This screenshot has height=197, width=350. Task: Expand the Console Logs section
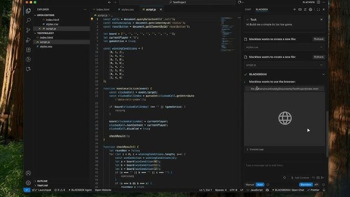(255, 149)
